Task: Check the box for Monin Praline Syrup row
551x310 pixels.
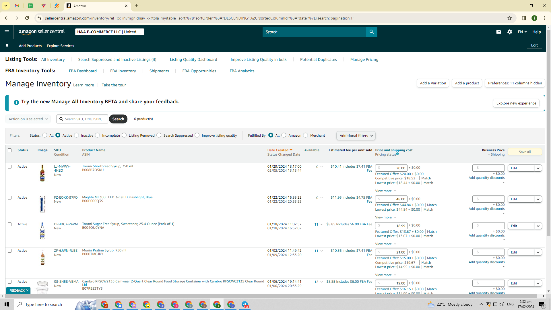Action: pyautogui.click(x=10, y=251)
